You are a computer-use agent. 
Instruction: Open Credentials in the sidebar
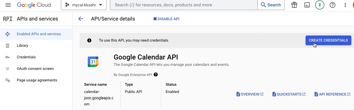(x=36, y=57)
